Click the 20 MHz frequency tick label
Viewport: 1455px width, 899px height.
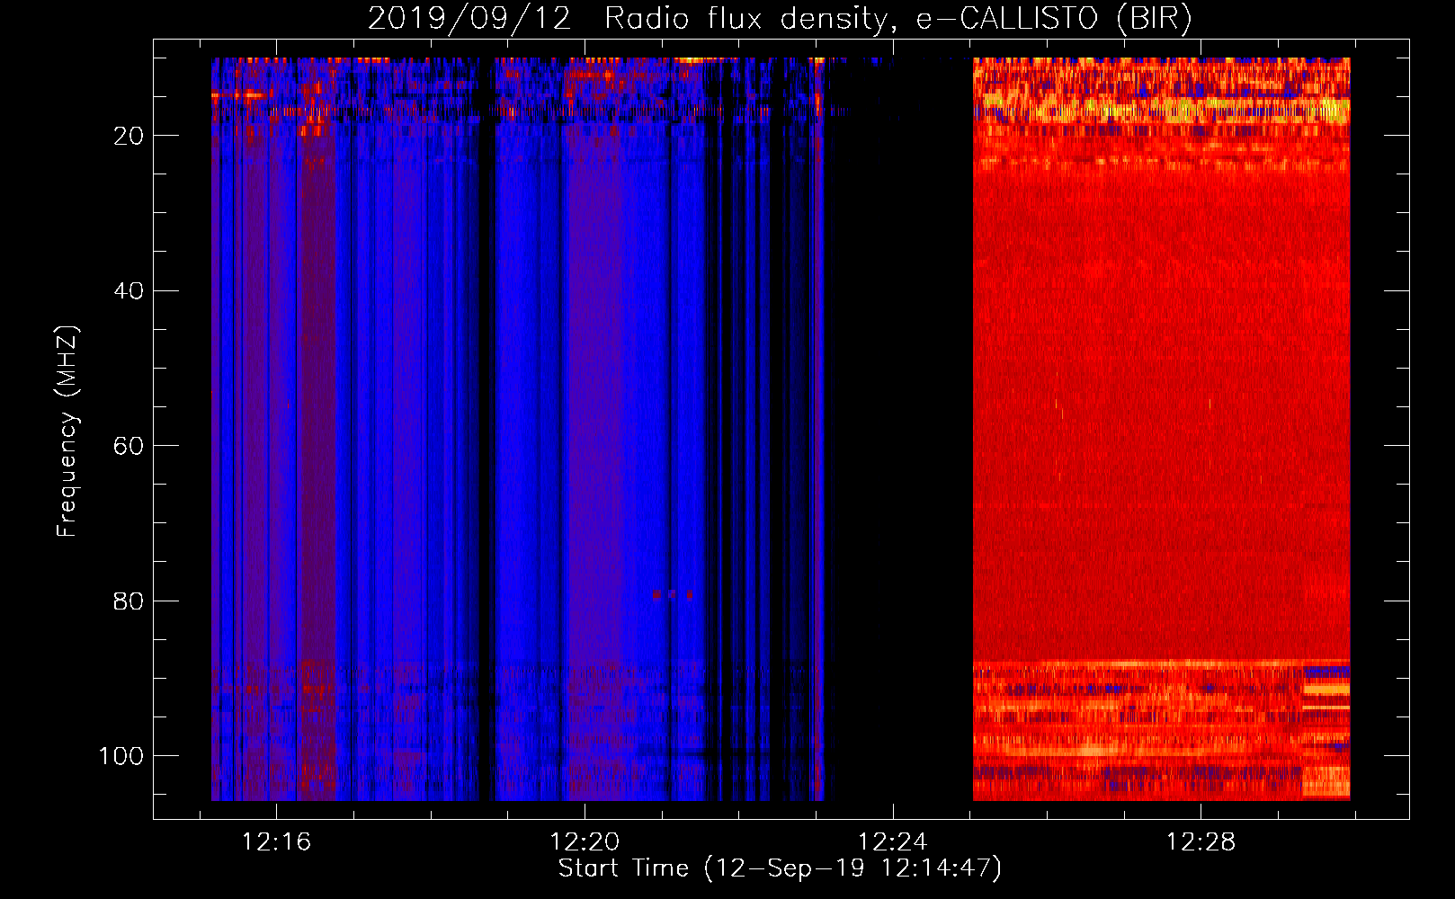pyautogui.click(x=129, y=136)
